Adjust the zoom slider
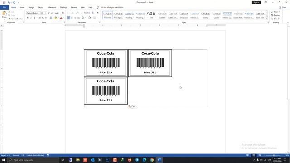Viewport: 290px width, 163px height. pyautogui.click(x=274, y=155)
